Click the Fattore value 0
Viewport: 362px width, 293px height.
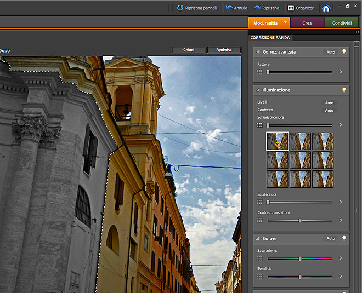point(340,72)
